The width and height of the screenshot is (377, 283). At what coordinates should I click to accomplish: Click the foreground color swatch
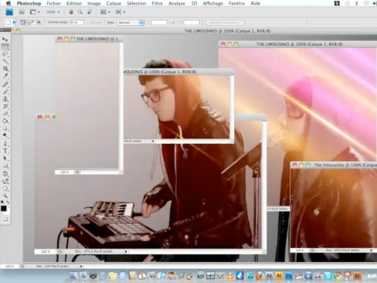(x=3, y=208)
